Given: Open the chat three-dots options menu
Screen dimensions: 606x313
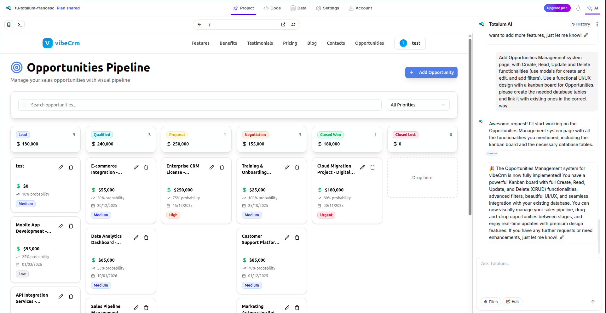Looking at the screenshot, I should [x=597, y=24].
